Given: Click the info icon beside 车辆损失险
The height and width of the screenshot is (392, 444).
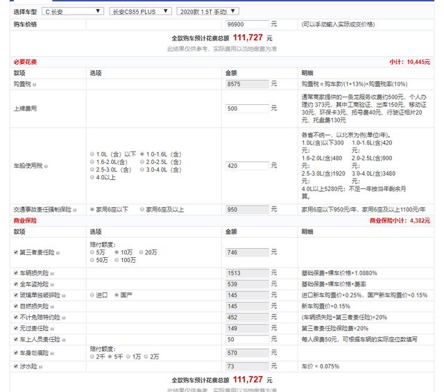Looking at the screenshot, I should 52,274.
